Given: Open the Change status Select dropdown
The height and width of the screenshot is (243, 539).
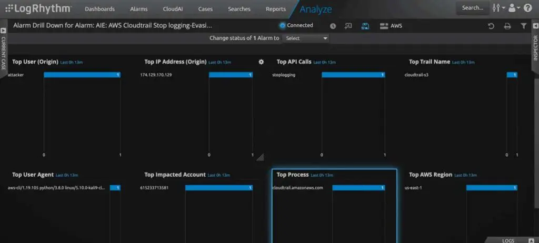Looking at the screenshot, I should [306, 38].
